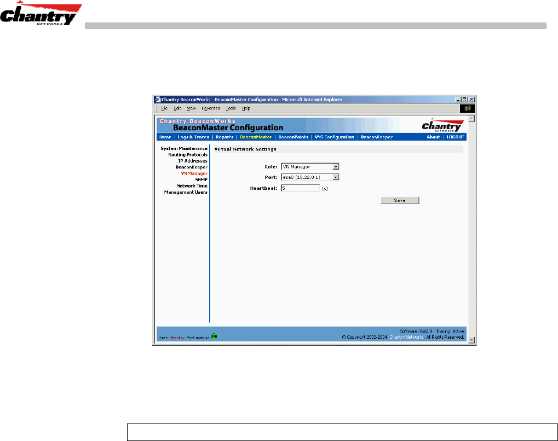The height and width of the screenshot is (441, 558).
Task: Click the scrollbar up arrow
Action: tap(471, 119)
